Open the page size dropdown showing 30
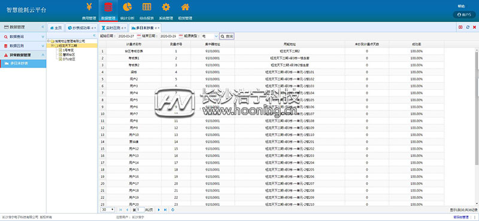 [108, 210]
